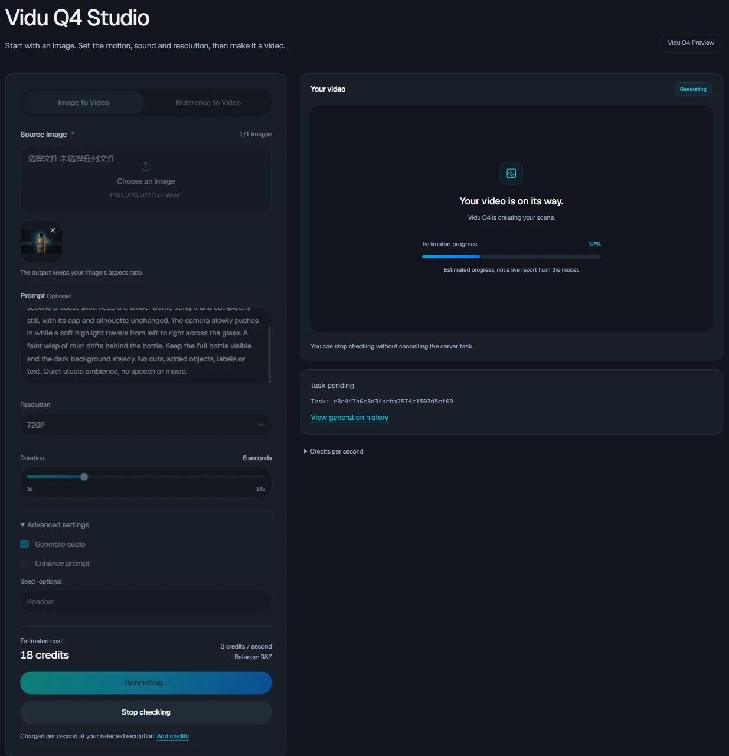This screenshot has width=729, height=756.
Task: Click the Seed Random input field
Action: [x=146, y=602]
